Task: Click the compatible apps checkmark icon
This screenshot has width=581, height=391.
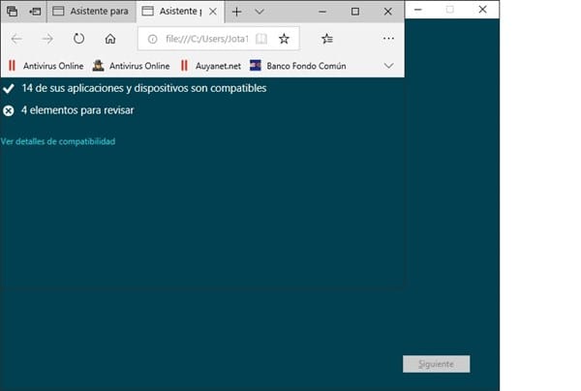Action: coord(8,88)
